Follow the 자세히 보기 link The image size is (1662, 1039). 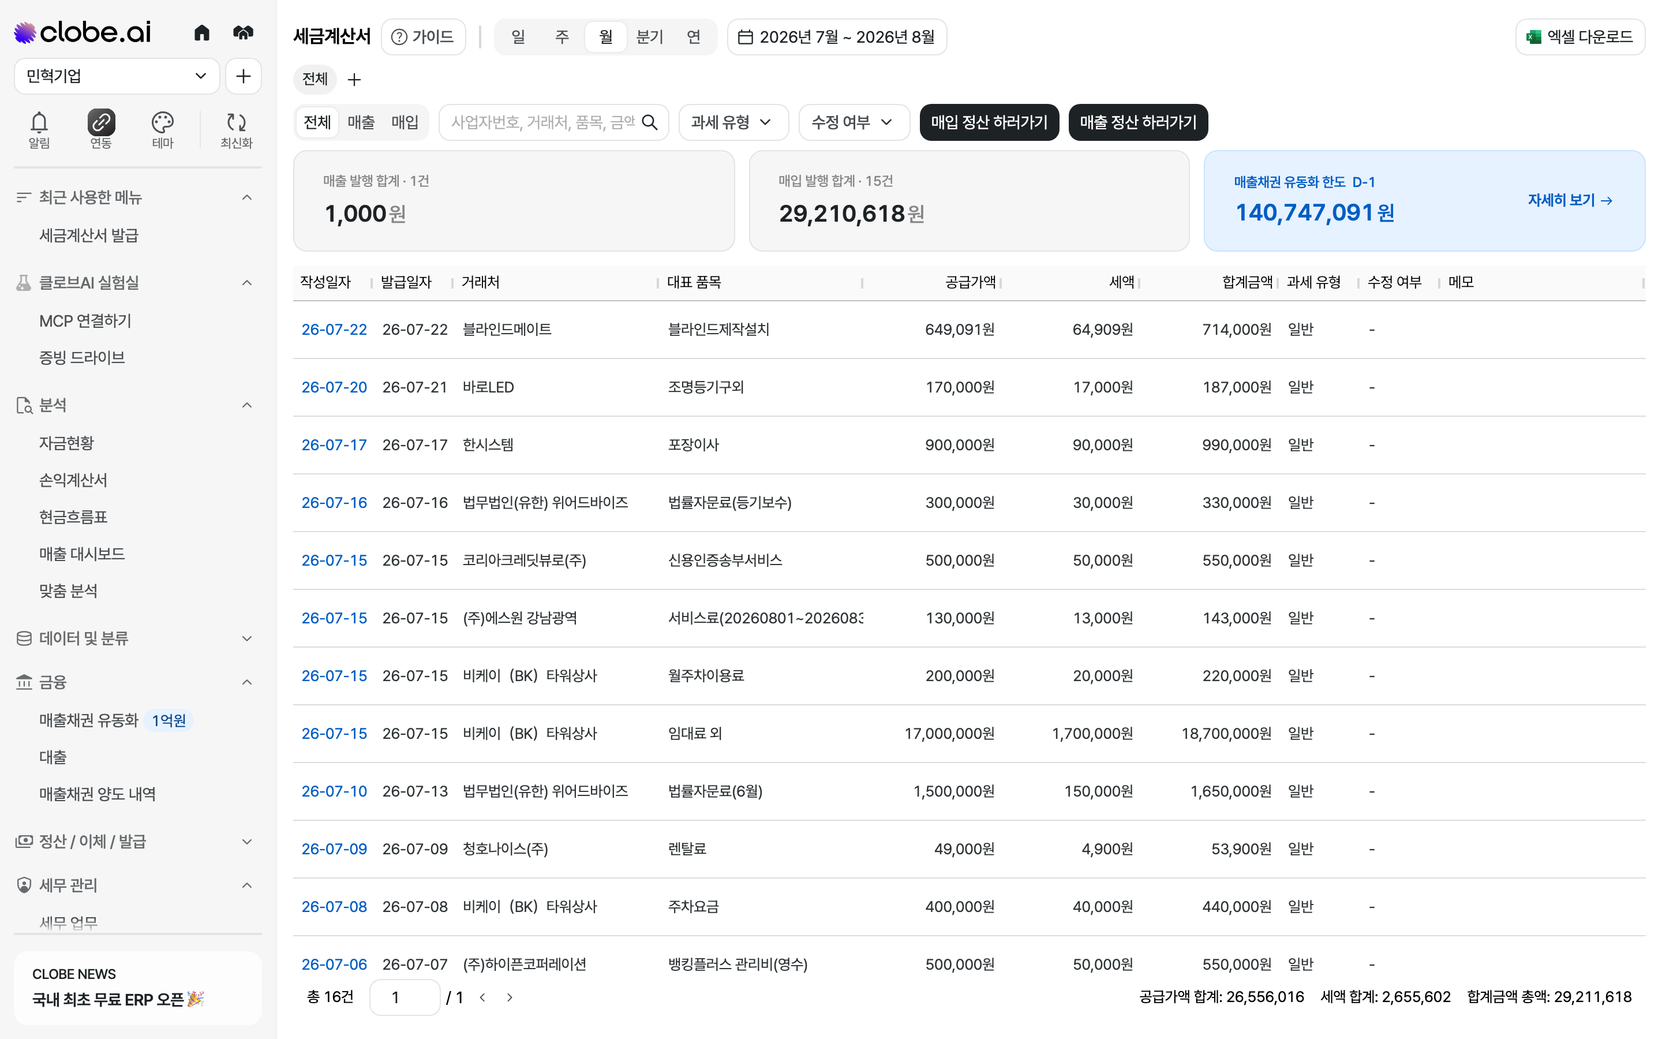click(x=1570, y=200)
